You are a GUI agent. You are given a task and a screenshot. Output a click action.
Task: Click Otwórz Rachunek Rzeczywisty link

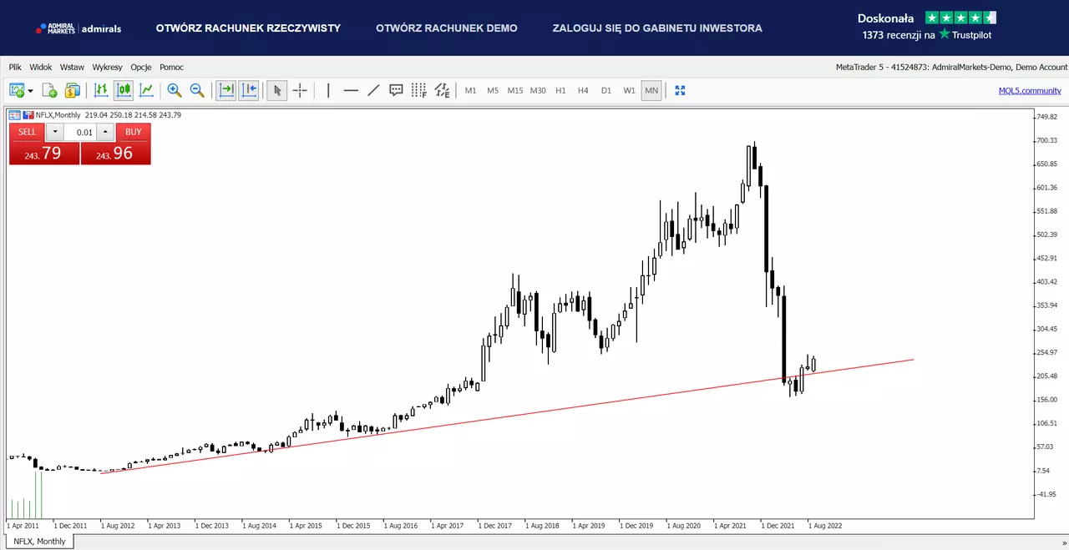tap(248, 28)
